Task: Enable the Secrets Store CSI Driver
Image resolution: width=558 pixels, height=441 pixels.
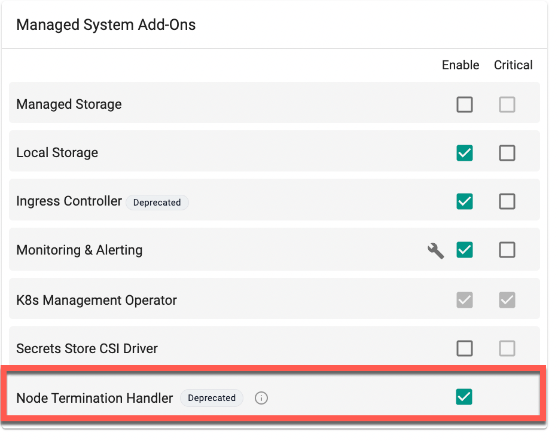Action: click(x=464, y=348)
